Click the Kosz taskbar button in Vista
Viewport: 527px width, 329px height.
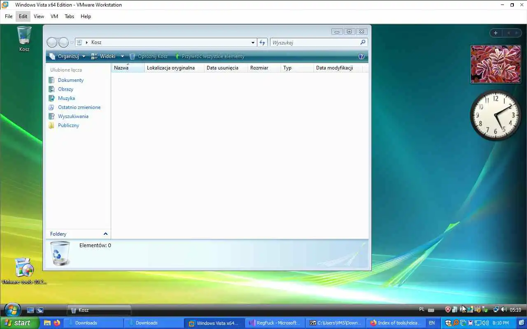(99, 310)
